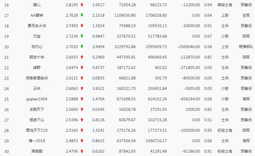The image size is (255, 156).
Task: Click amount -91186.00 in 周晓鹏 row
Action: [x=191, y=151]
